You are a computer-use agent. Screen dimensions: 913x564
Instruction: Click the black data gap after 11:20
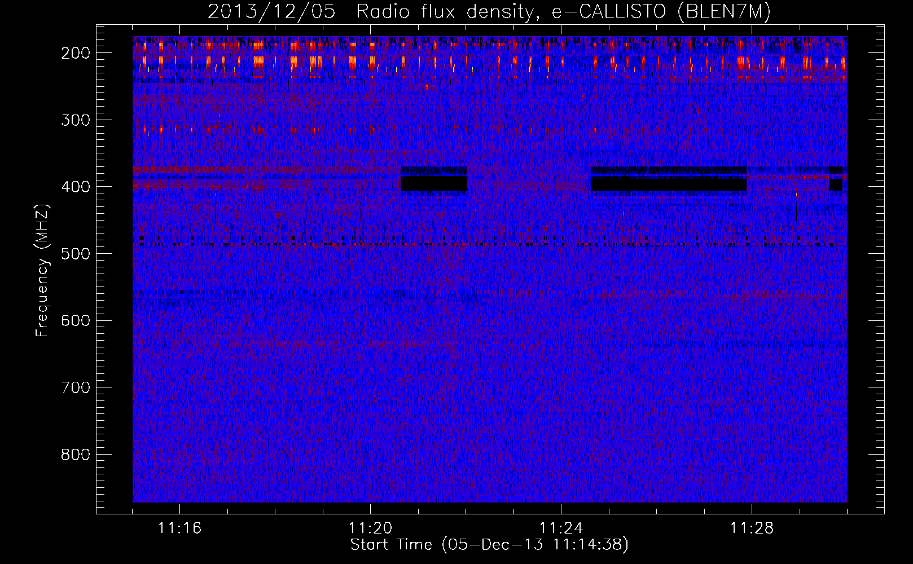click(x=434, y=183)
